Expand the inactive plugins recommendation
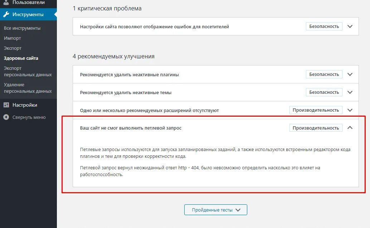The height and width of the screenshot is (228, 370). pyautogui.click(x=350, y=74)
